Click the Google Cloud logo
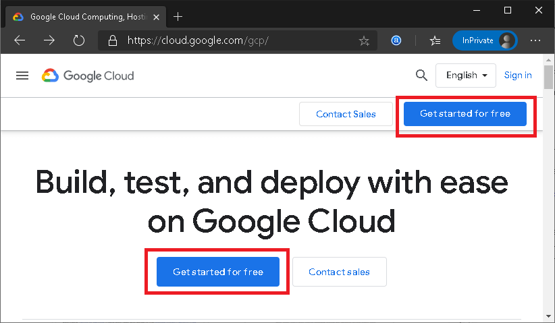This screenshot has width=555, height=323. point(88,76)
